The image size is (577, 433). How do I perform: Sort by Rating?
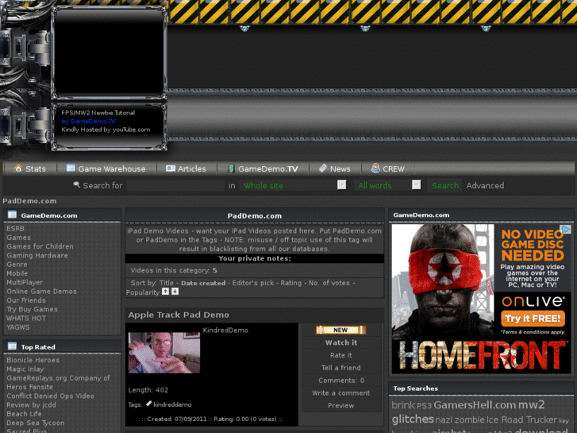290,283
